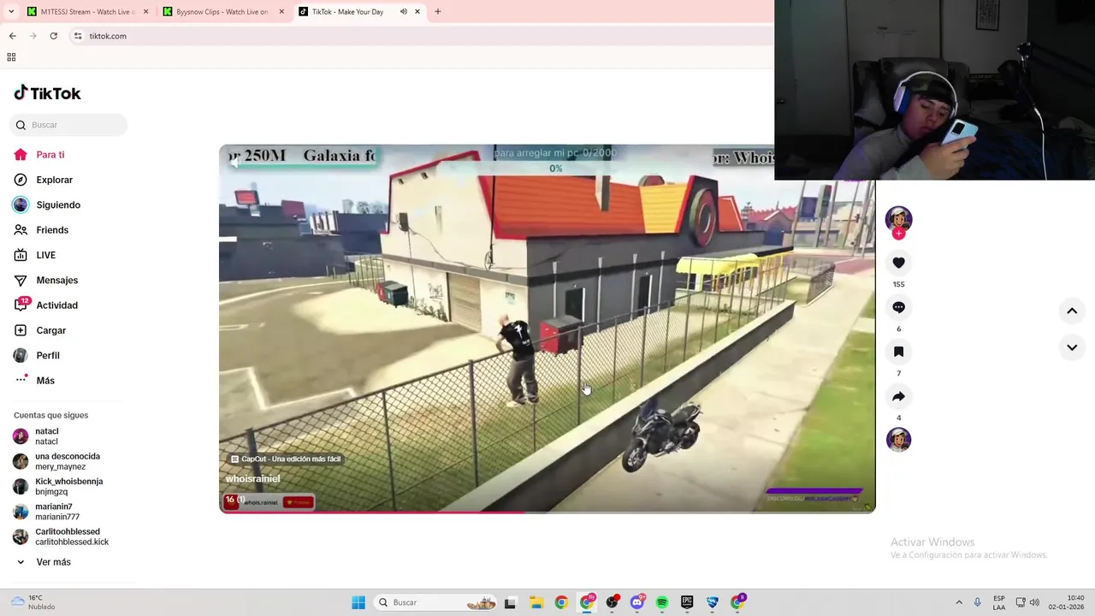Open the creator's avatar above the like button

tap(898, 219)
